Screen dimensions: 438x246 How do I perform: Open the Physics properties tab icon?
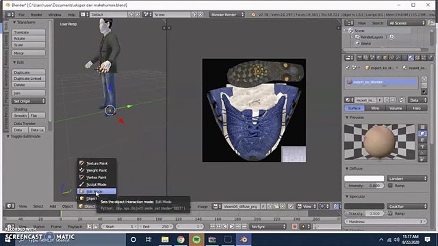coord(430,57)
